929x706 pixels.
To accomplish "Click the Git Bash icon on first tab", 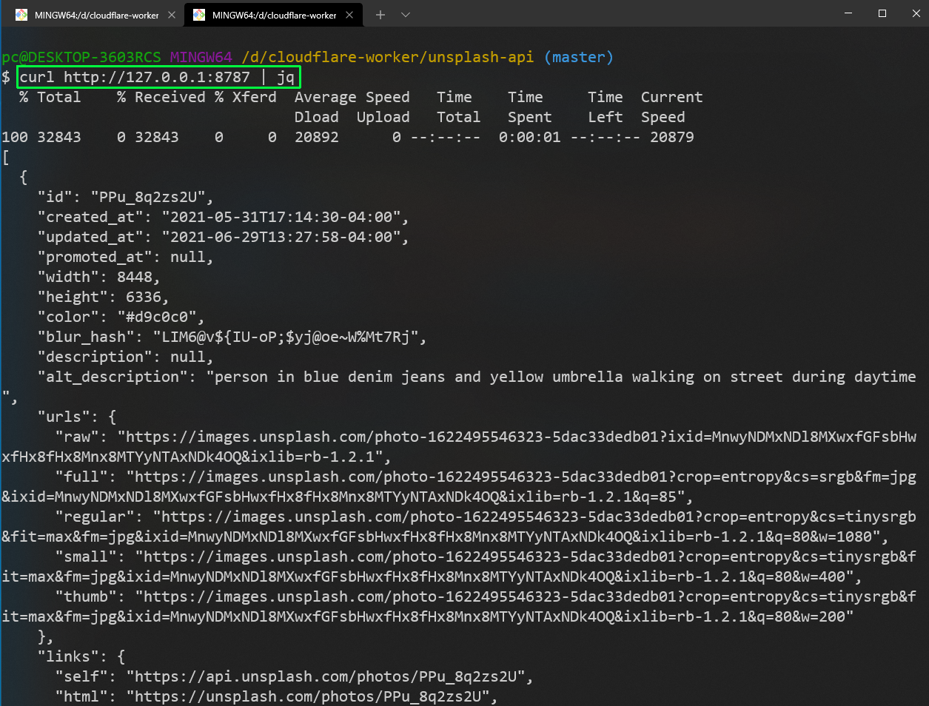I will click(21, 15).
